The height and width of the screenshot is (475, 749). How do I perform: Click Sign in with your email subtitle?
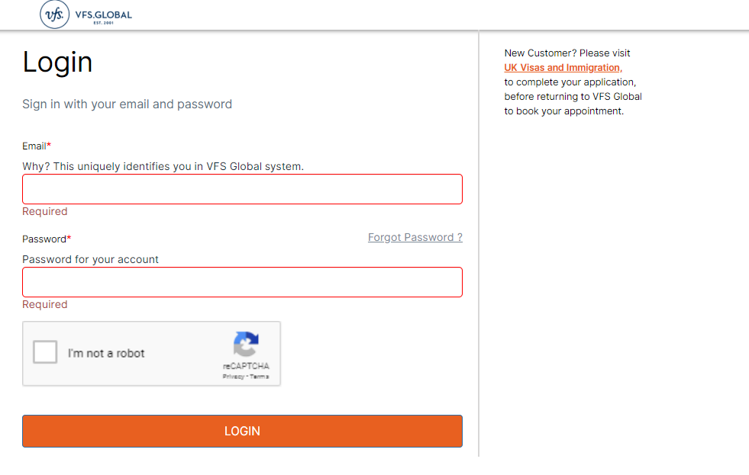point(127,104)
